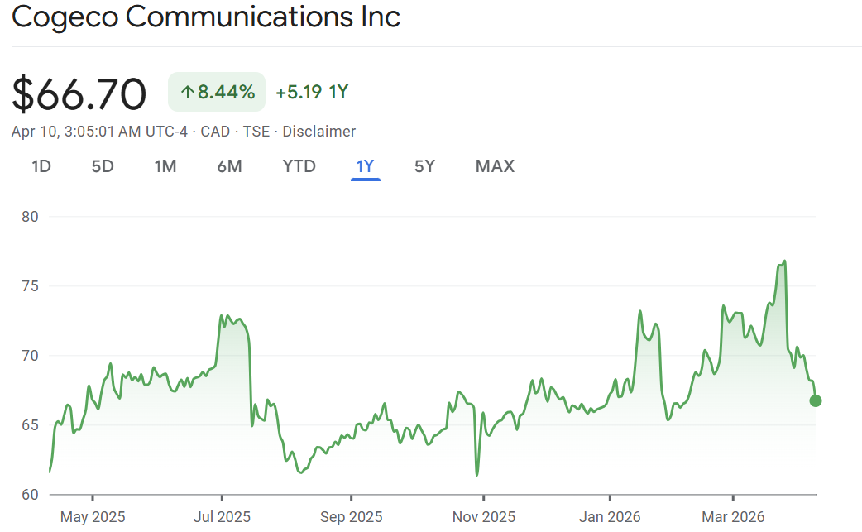Image resolution: width=862 pixels, height=532 pixels.
Task: Open the 6M chart view
Action: tap(229, 166)
